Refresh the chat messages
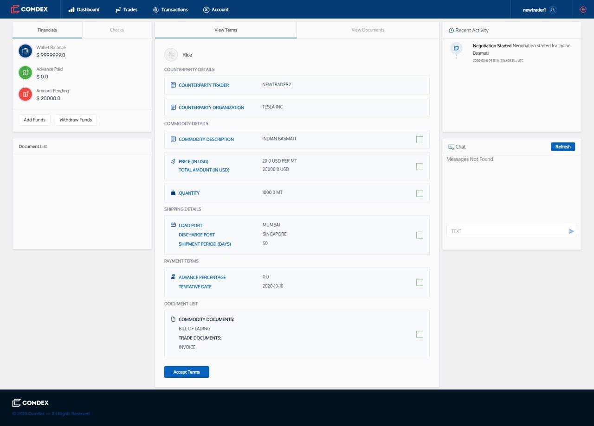The image size is (594, 426). (563, 147)
